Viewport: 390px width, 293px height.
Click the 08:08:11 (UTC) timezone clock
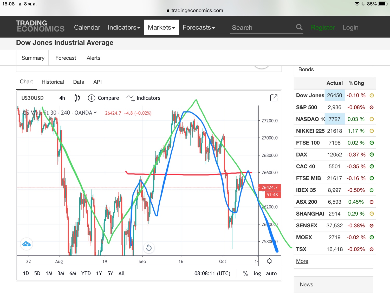tap(212, 273)
